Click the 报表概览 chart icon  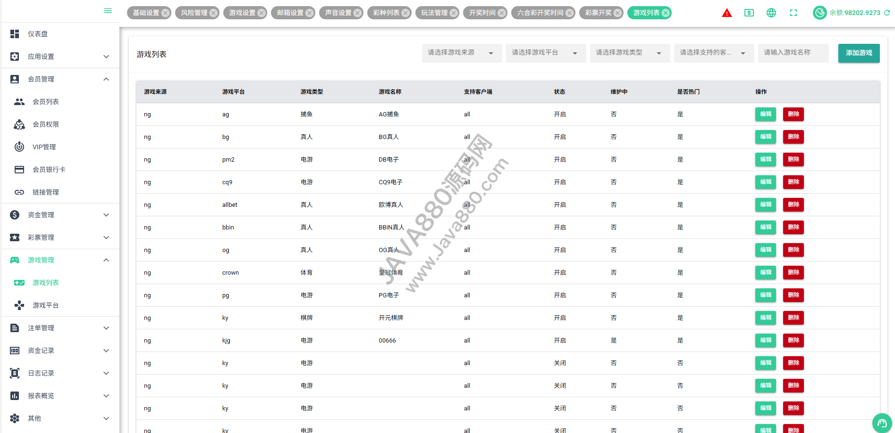pyautogui.click(x=15, y=396)
